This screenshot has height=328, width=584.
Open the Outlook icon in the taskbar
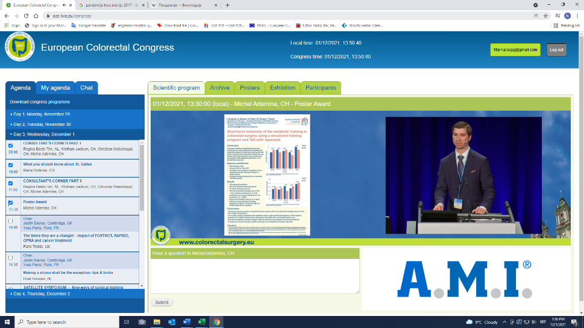click(172, 322)
